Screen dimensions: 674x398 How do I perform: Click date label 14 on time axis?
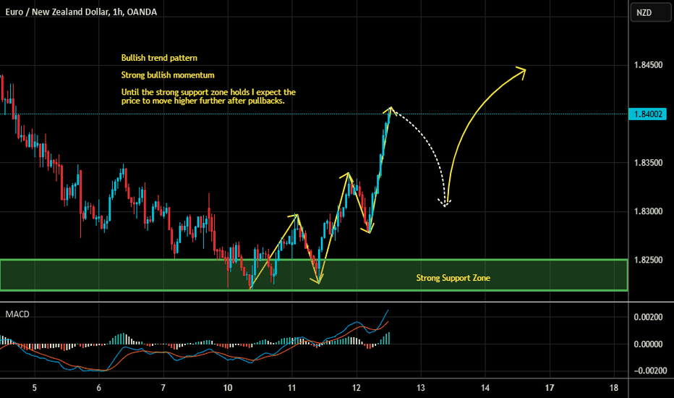coord(485,388)
